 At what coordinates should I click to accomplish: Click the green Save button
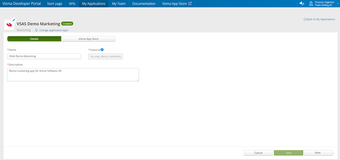pos(289,153)
